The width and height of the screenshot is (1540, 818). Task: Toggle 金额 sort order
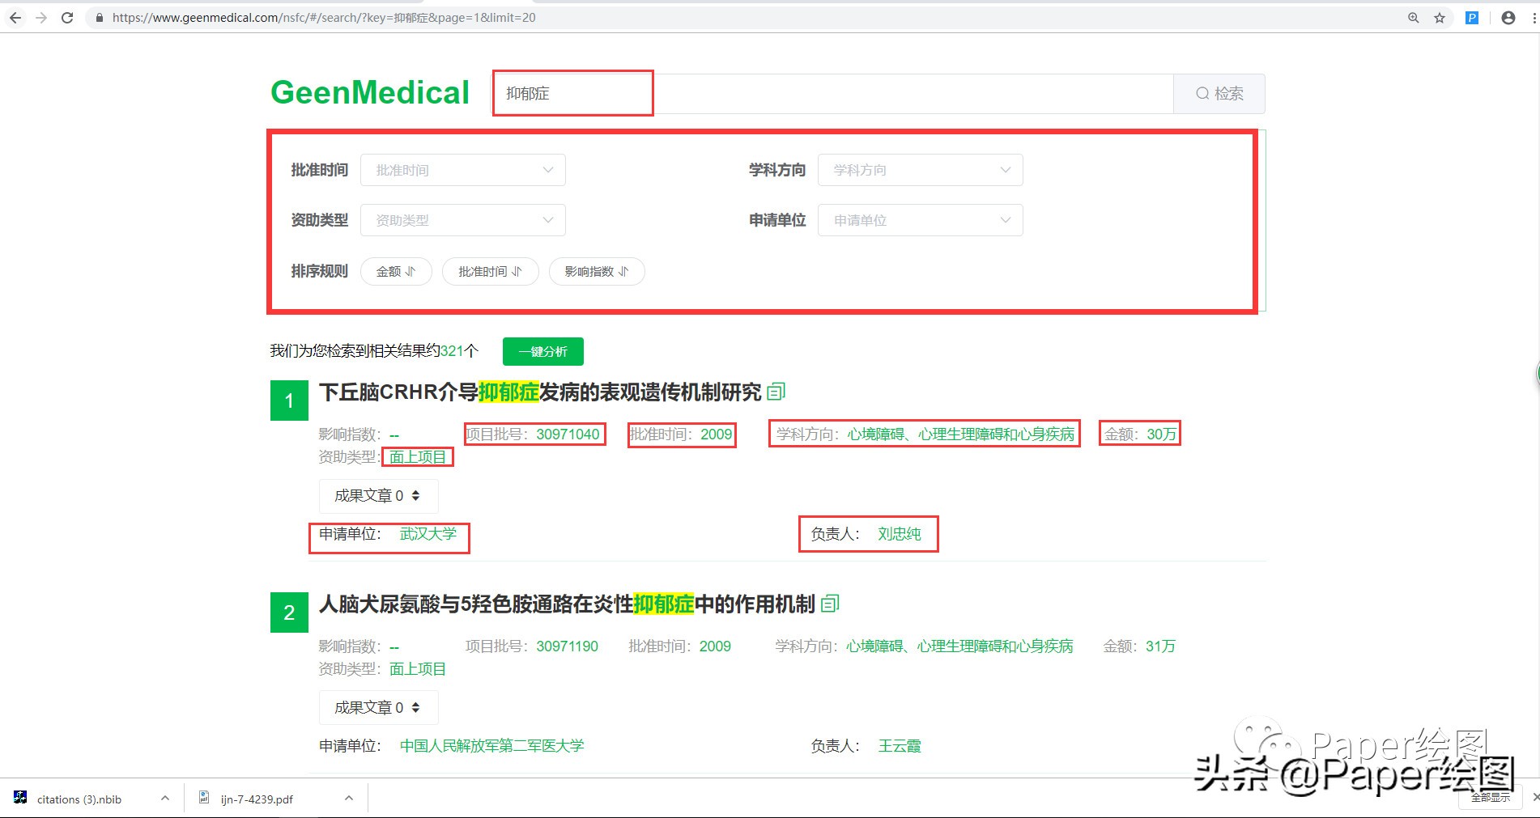[396, 271]
